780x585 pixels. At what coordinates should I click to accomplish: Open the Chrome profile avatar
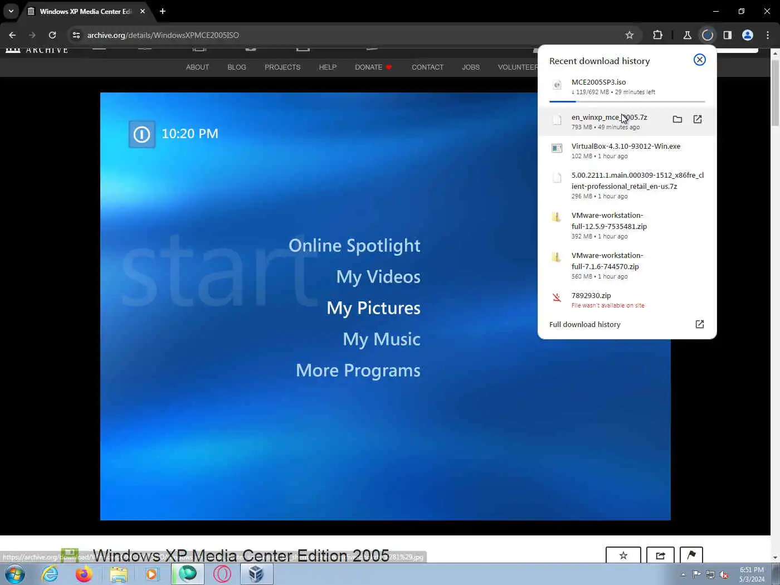tap(748, 35)
